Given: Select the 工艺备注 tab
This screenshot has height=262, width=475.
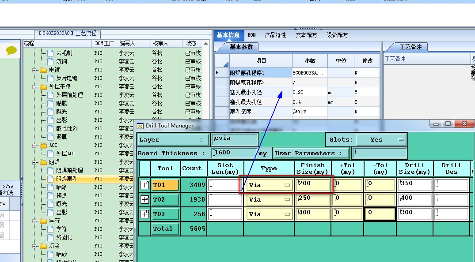Looking at the screenshot, I should [x=410, y=47].
